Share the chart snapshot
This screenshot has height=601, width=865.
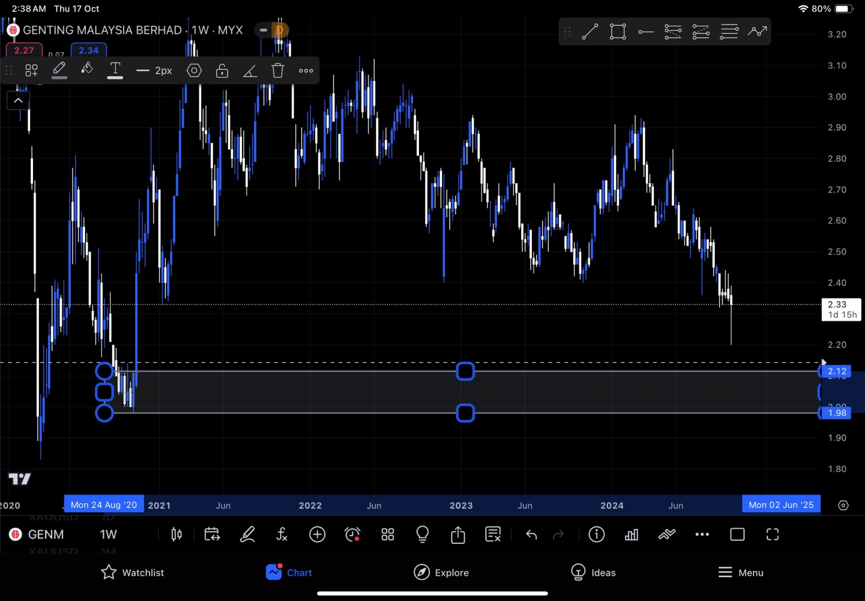(x=458, y=535)
